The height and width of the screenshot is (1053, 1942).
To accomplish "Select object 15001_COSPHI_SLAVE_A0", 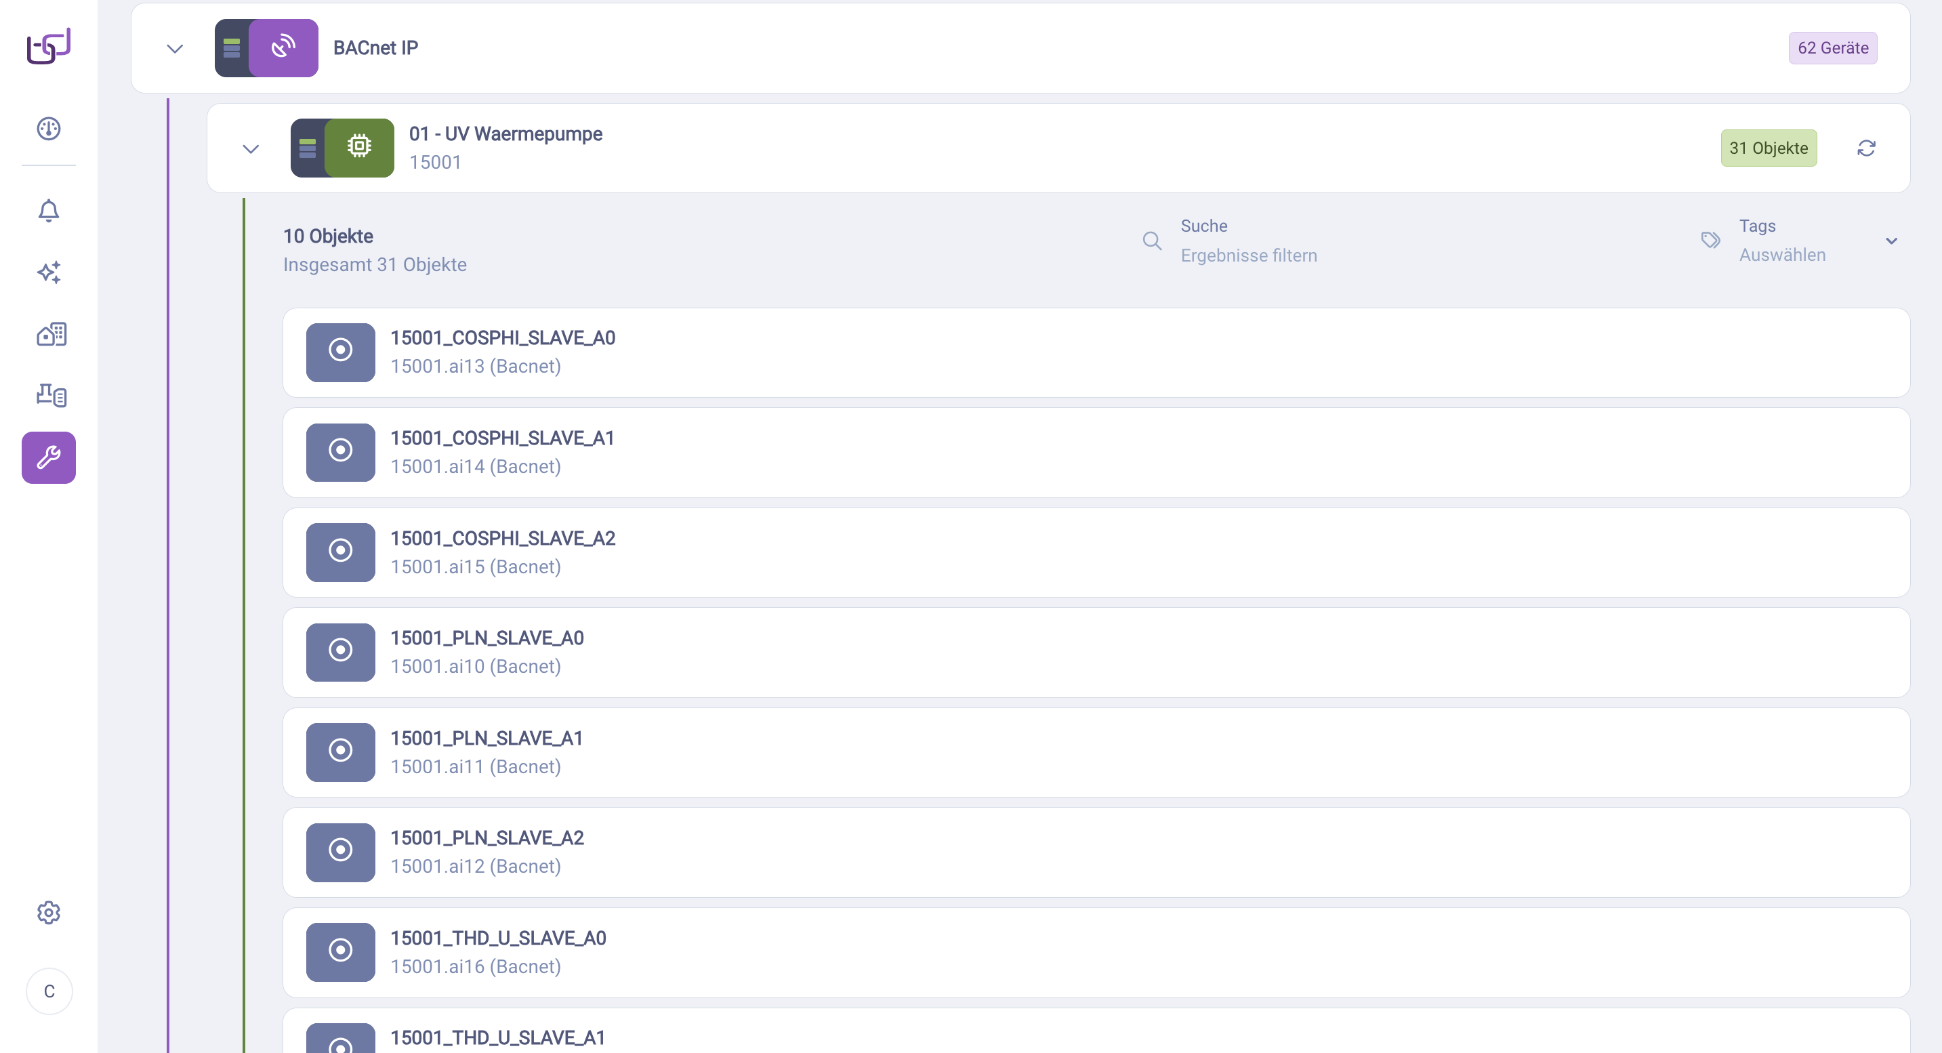I will (503, 338).
